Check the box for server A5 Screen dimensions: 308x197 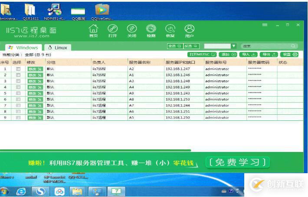[x=18, y=117]
